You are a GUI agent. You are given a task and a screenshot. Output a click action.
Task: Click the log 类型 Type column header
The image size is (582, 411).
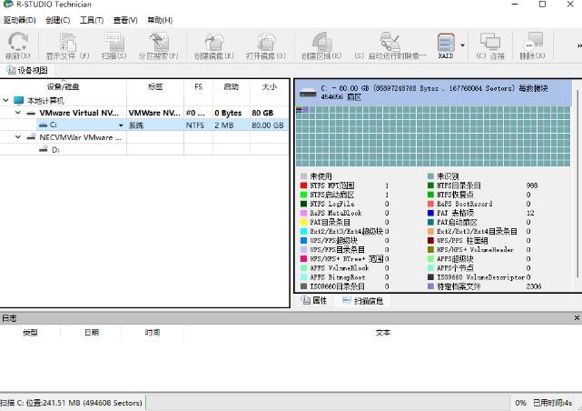pyautogui.click(x=30, y=333)
